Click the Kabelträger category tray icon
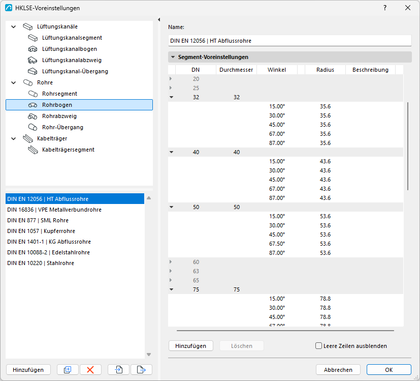 (28, 138)
